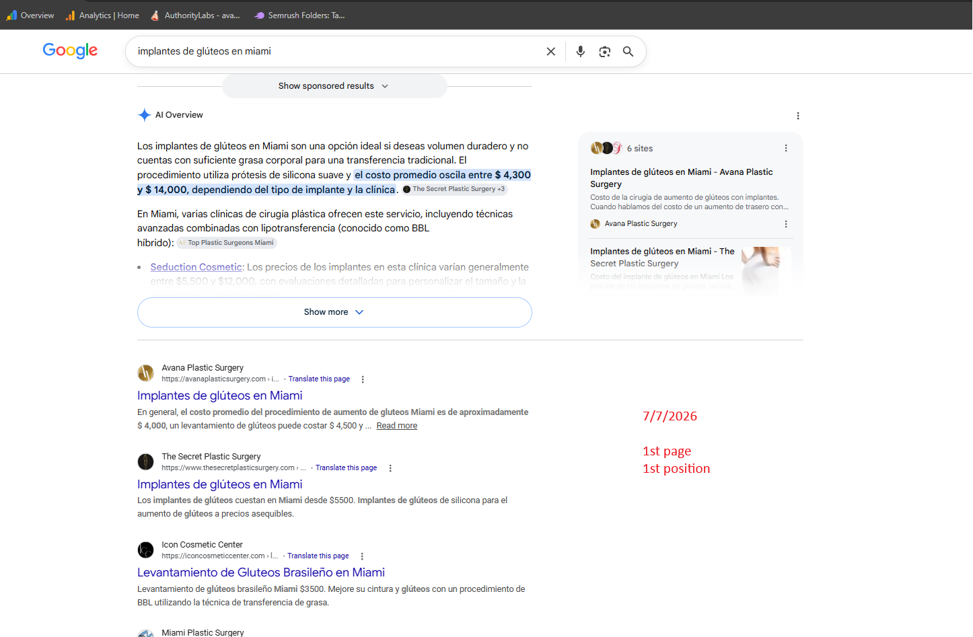Expand Show sponsored results
Viewport: 973px width, 637px height.
pyautogui.click(x=334, y=86)
